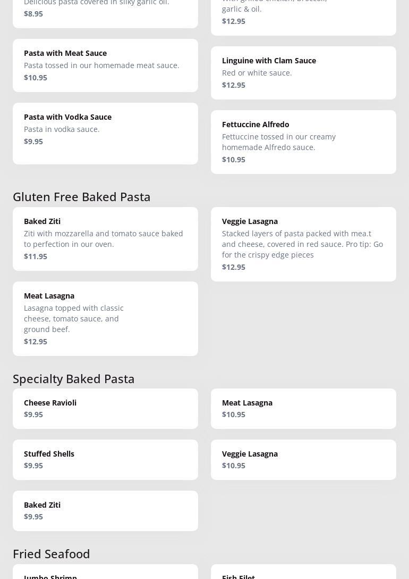Select the Pasta with Meat Sauce item

click(x=105, y=65)
